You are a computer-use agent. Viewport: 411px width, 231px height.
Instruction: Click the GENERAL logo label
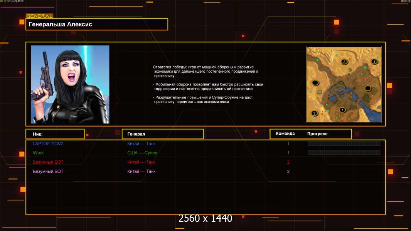point(40,16)
